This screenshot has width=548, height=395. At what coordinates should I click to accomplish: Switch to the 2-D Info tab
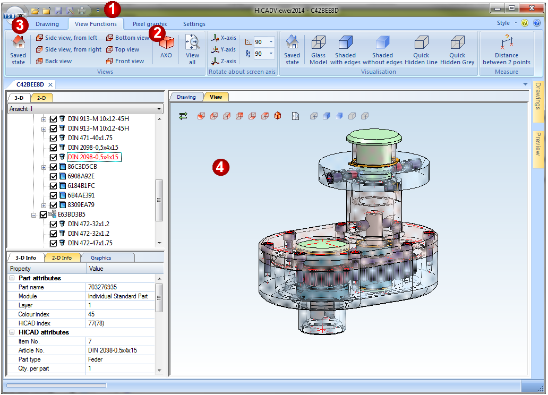coord(62,257)
